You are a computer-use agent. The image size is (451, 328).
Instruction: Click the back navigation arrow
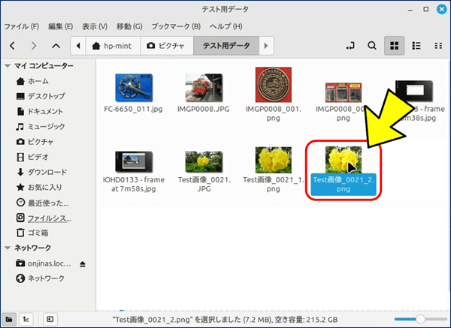coord(13,46)
